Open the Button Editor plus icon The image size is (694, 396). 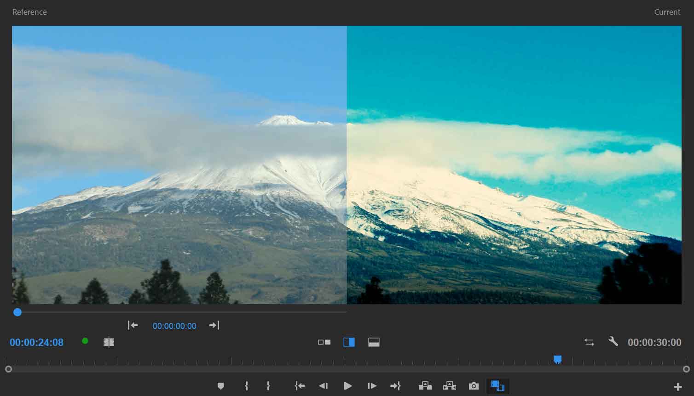[x=677, y=387]
